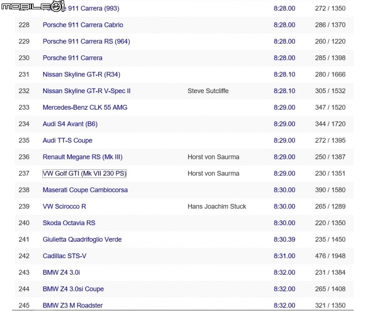Select power/weight value 260 / 1220
Viewport: 372px width, 311px height.
click(x=330, y=41)
